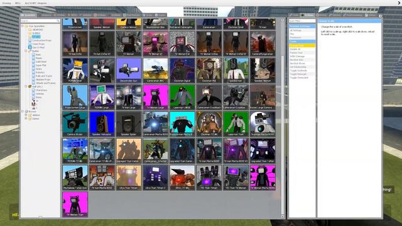
Task: Select the Disable AI tool
Action: coord(302,49)
